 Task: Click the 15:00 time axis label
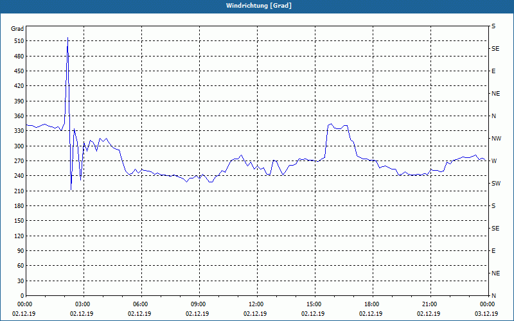(x=314, y=304)
